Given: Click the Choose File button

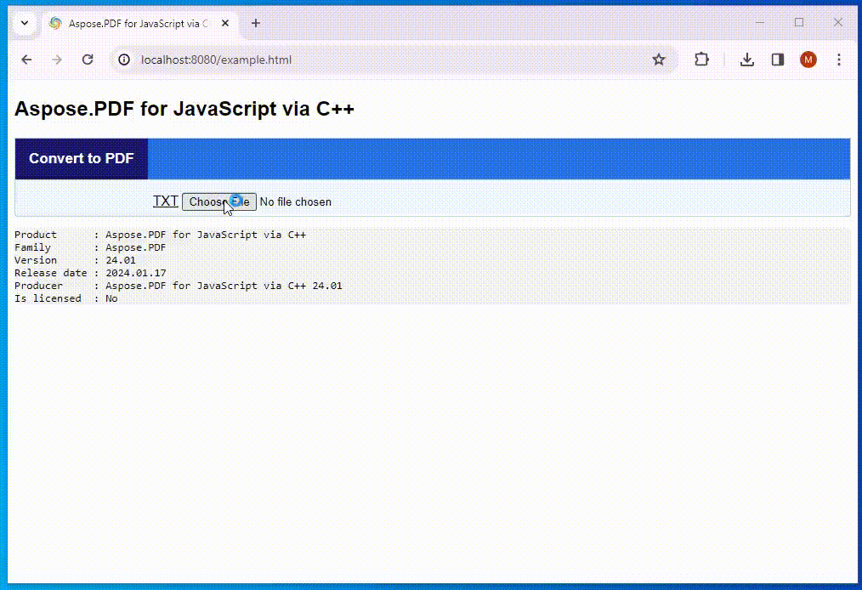Looking at the screenshot, I should coord(218,201).
